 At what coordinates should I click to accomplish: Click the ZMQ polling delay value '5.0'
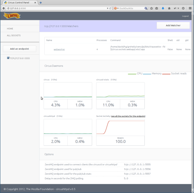tap(126, 179)
